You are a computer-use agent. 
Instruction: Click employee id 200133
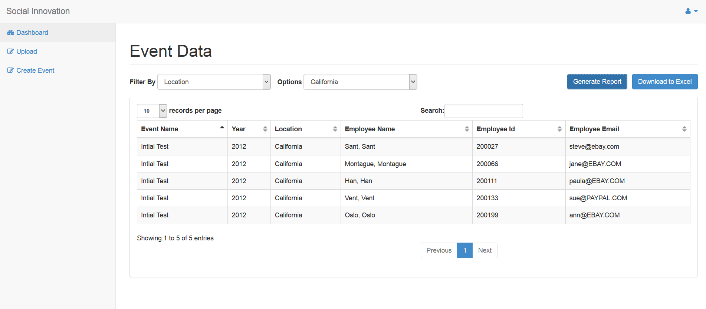(x=487, y=198)
